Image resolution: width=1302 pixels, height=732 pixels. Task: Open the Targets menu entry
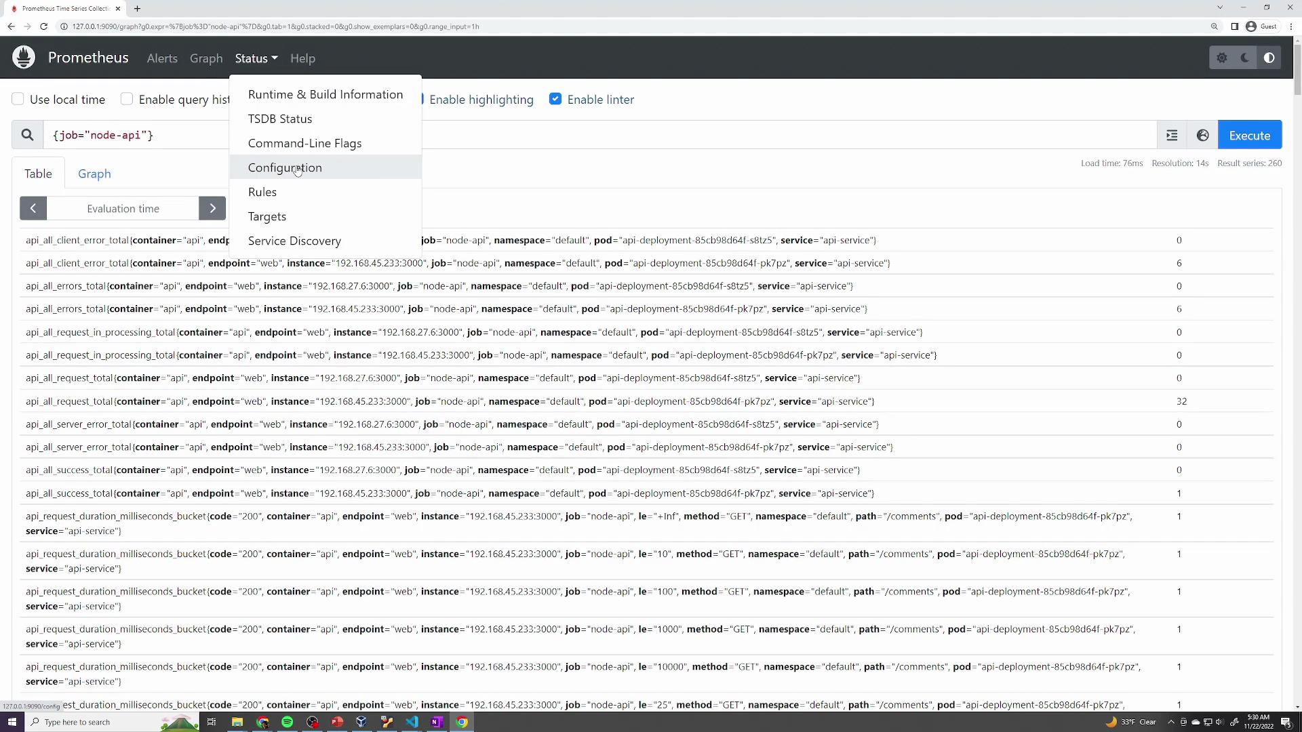pyautogui.click(x=325, y=216)
